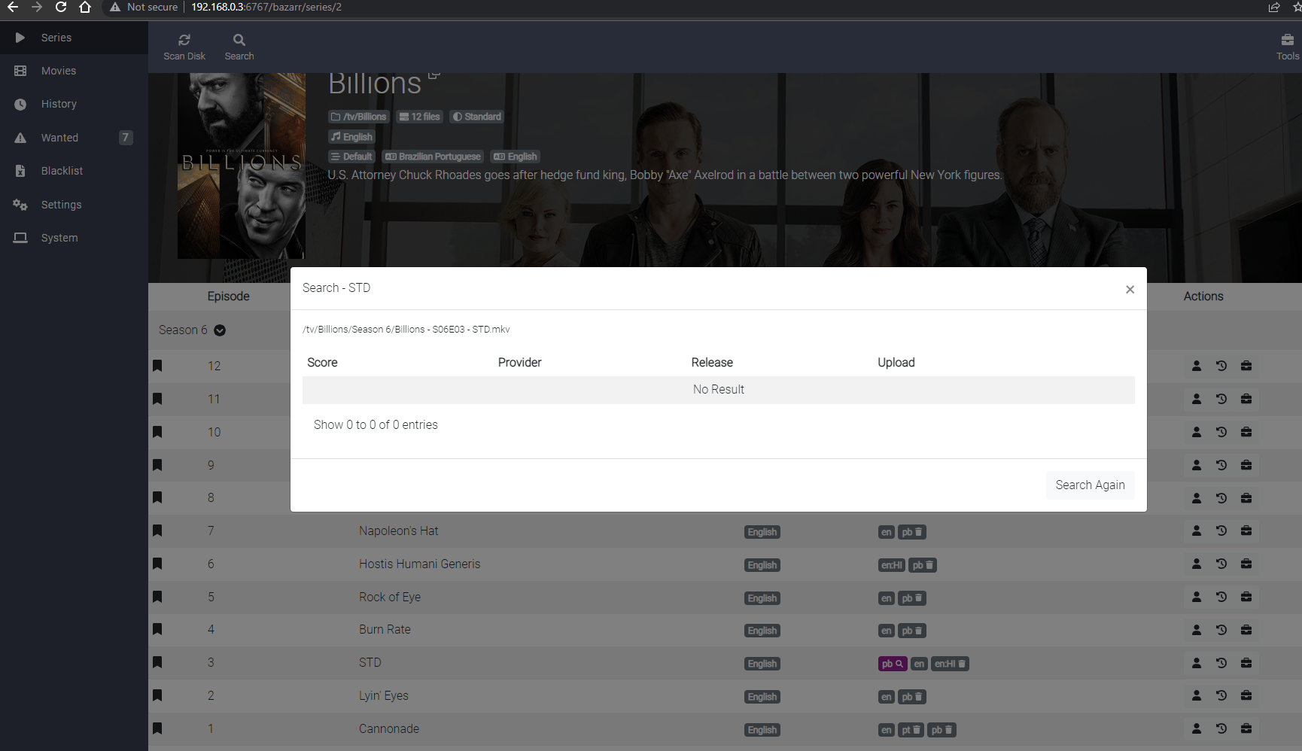The height and width of the screenshot is (751, 1302).
Task: Open manual search for STD episode
Action: click(x=1197, y=663)
